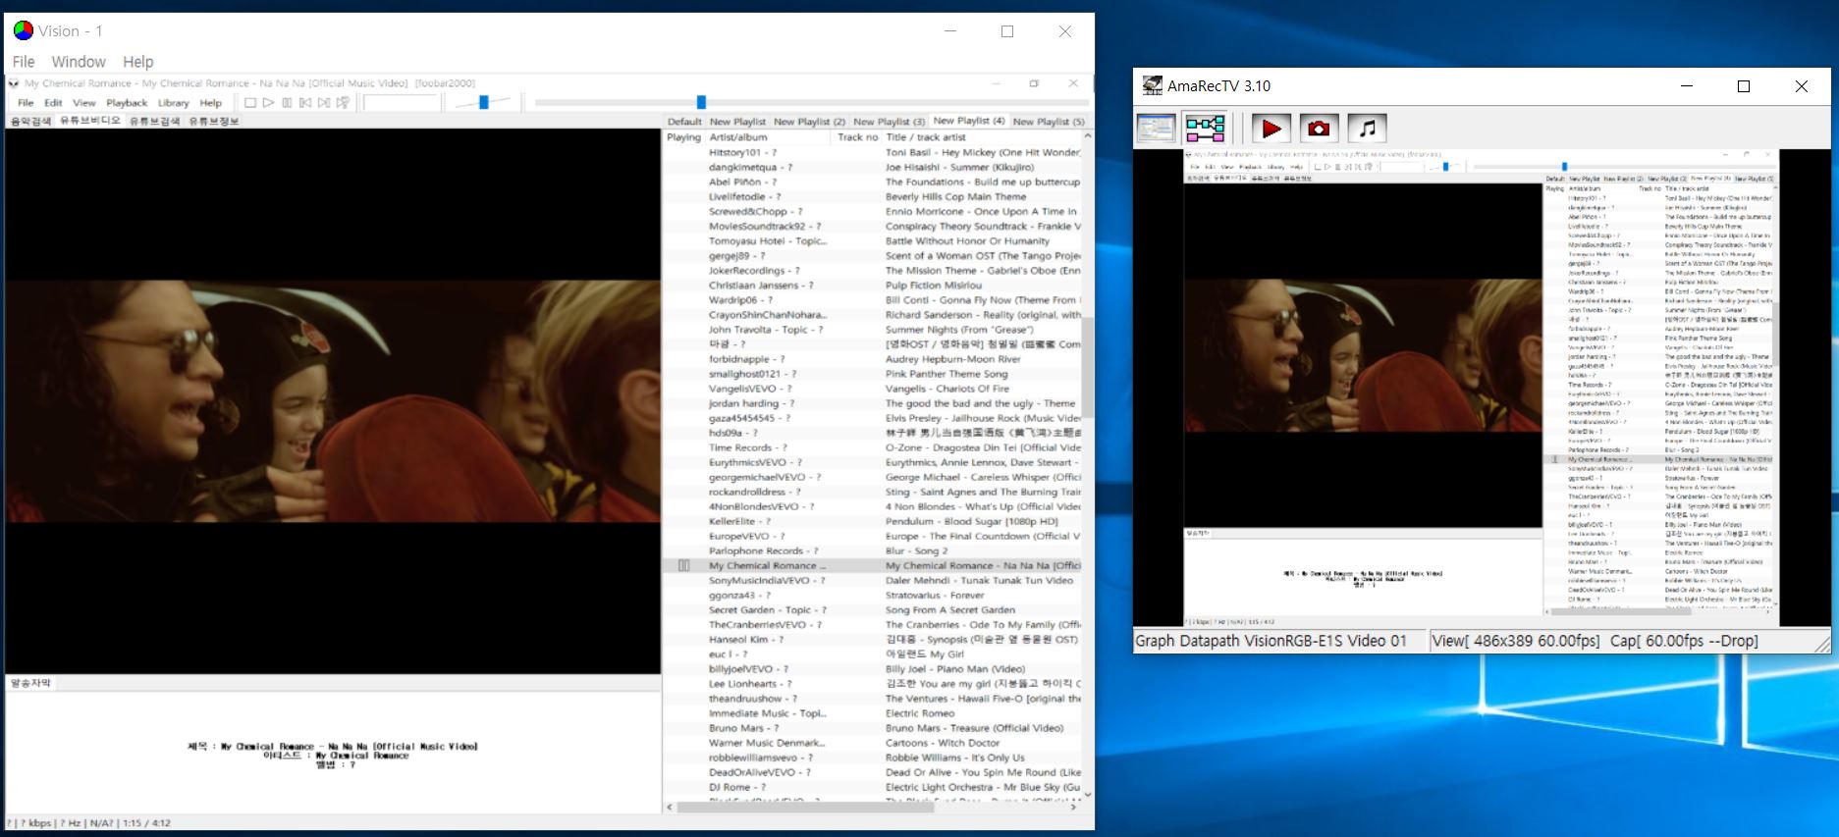Image resolution: width=1839 pixels, height=837 pixels.
Task: Switch to the 유튜브비디오 tab
Action: [89, 121]
